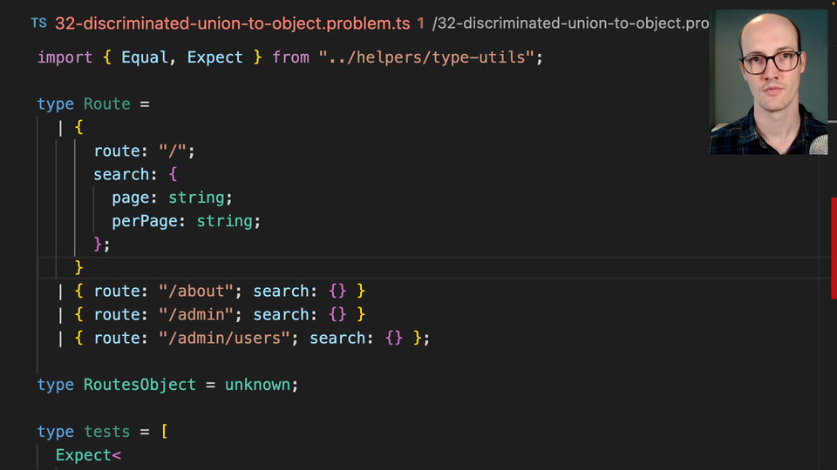Jump to the red error marker in the scrollbar
This screenshot has height=470, width=837.
834,248
